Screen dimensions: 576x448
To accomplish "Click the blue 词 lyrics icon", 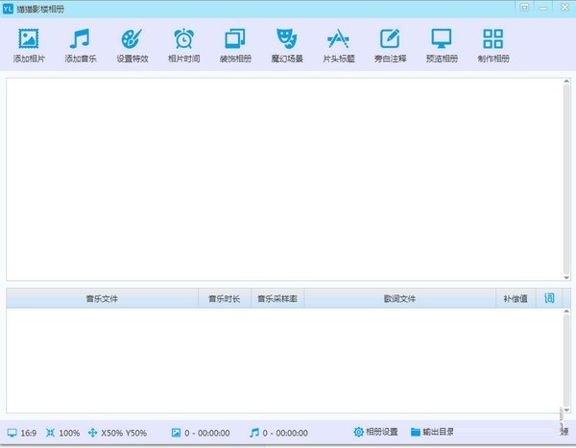I will coord(549,297).
